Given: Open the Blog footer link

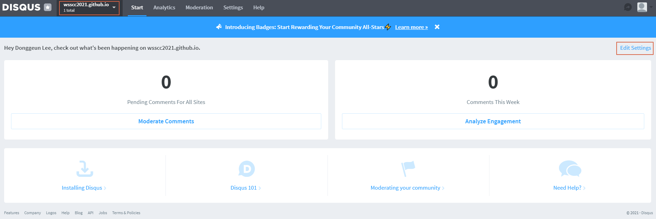Looking at the screenshot, I should tap(79, 213).
